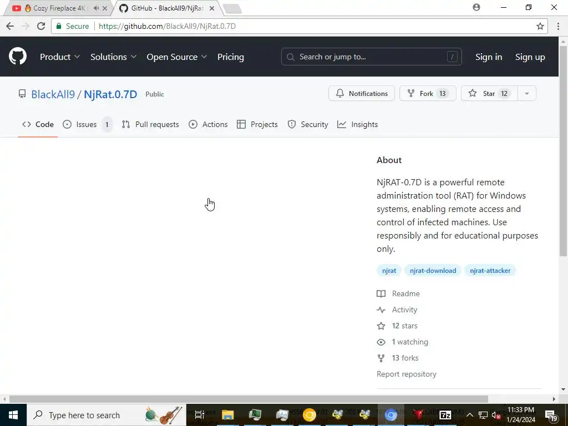Expand the star lists dropdown arrow
This screenshot has height=426, width=568.
(527, 93)
